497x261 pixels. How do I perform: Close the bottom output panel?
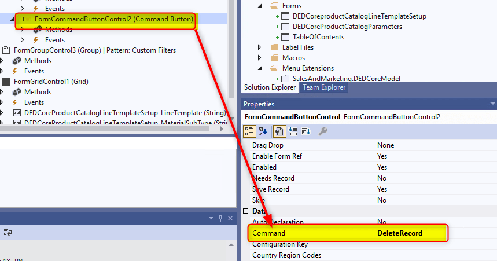pos(229,218)
